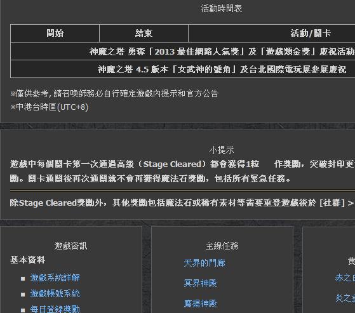Click the 活動/關卡 column header
355x313 pixels.
click(x=272, y=33)
